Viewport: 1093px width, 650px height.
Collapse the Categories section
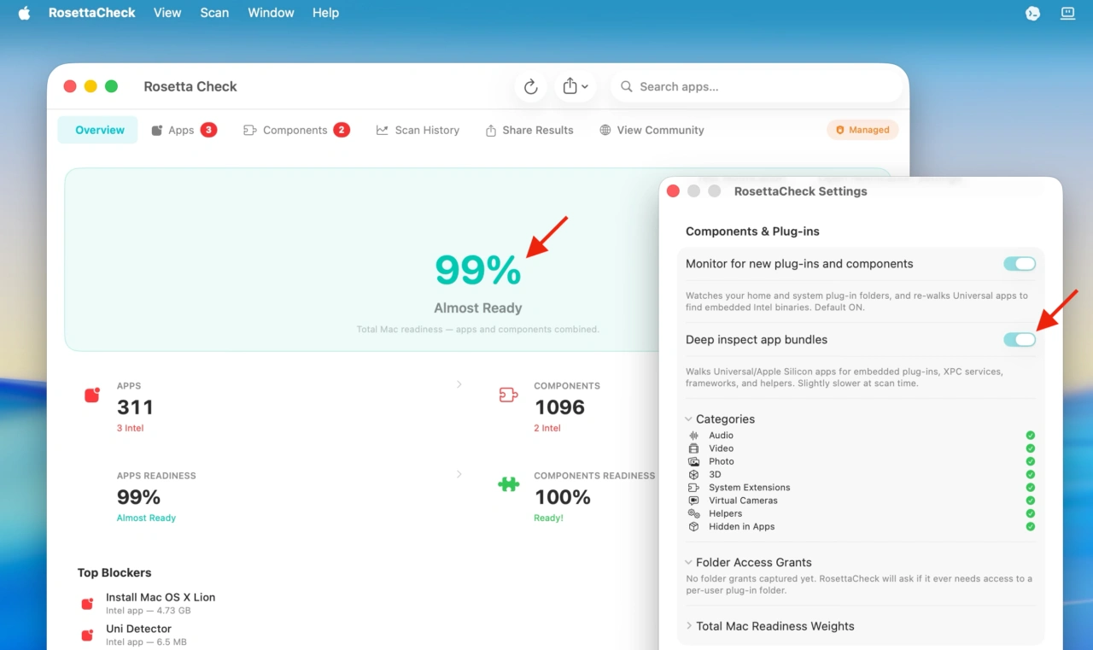pos(689,419)
